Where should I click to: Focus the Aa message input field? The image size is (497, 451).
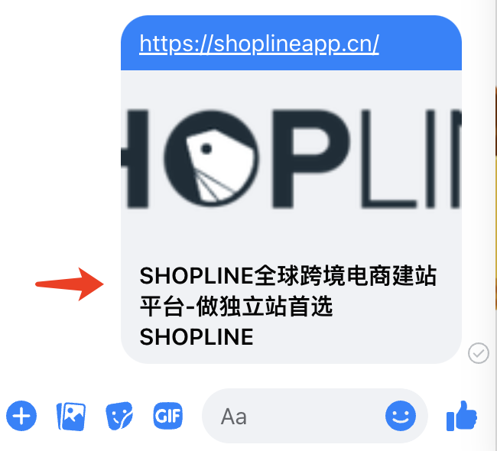pyautogui.click(x=293, y=416)
